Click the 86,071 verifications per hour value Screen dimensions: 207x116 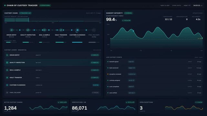pyautogui.click(x=79, y=108)
